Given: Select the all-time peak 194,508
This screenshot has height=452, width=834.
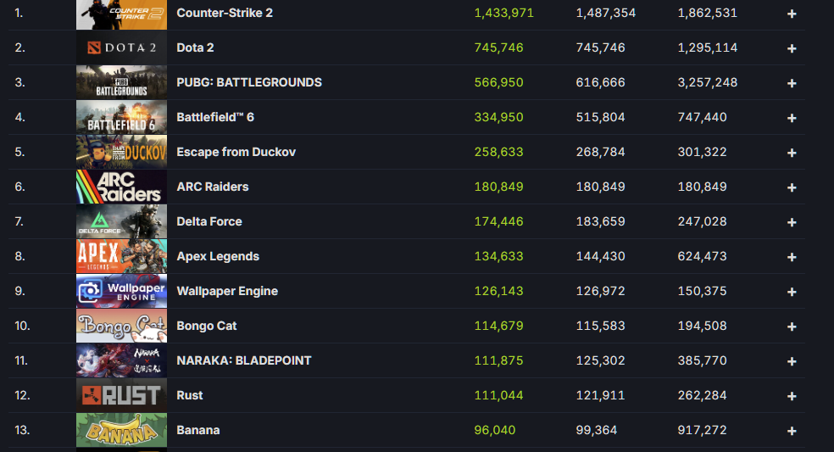Looking at the screenshot, I should (702, 326).
